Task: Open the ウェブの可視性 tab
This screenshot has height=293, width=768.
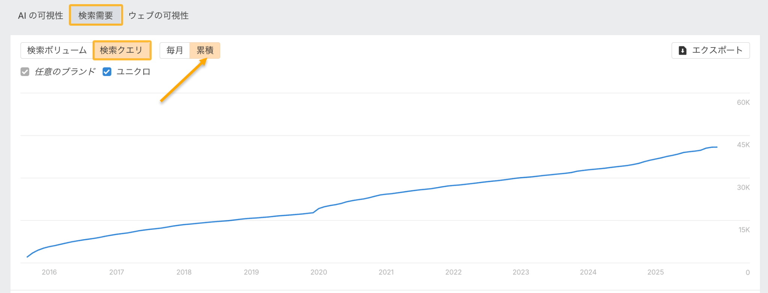Action: click(158, 15)
